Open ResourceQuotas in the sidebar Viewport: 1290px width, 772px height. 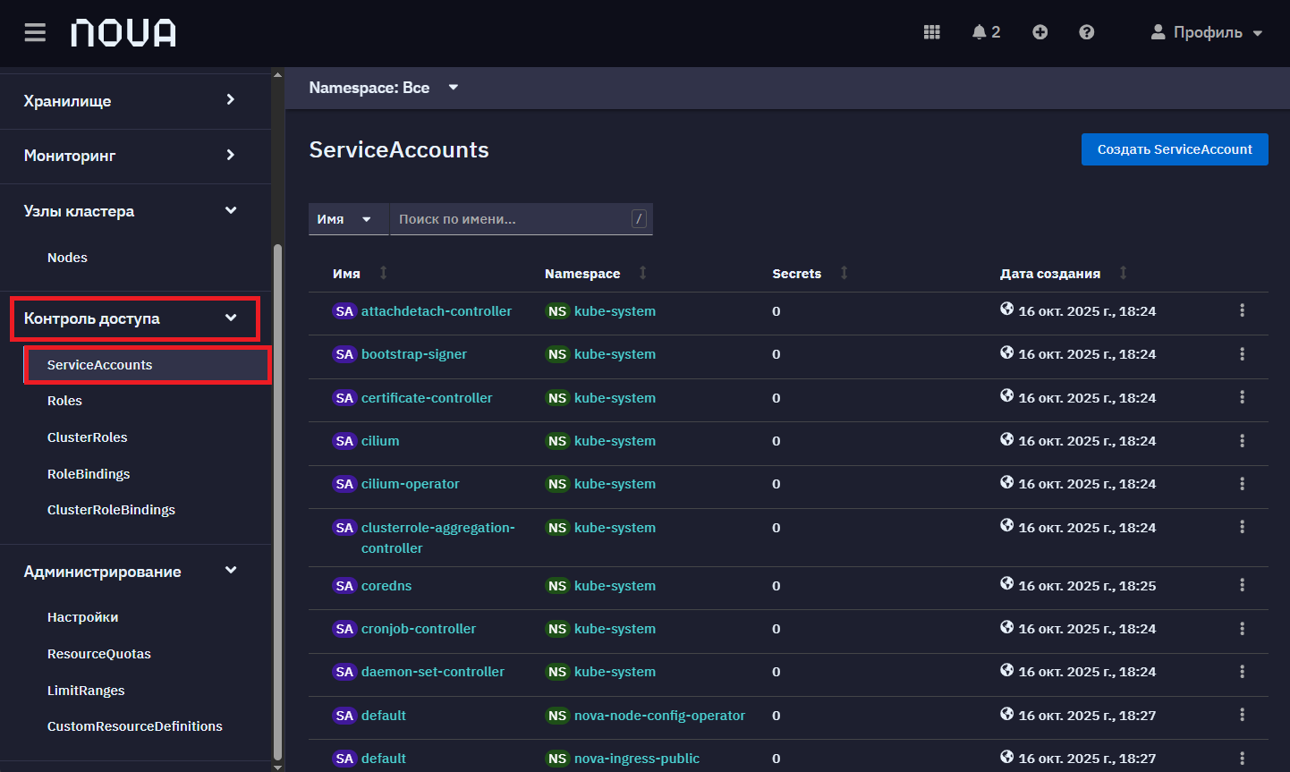(x=99, y=654)
